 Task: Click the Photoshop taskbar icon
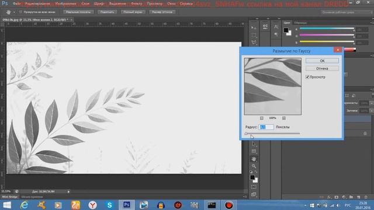(127, 205)
